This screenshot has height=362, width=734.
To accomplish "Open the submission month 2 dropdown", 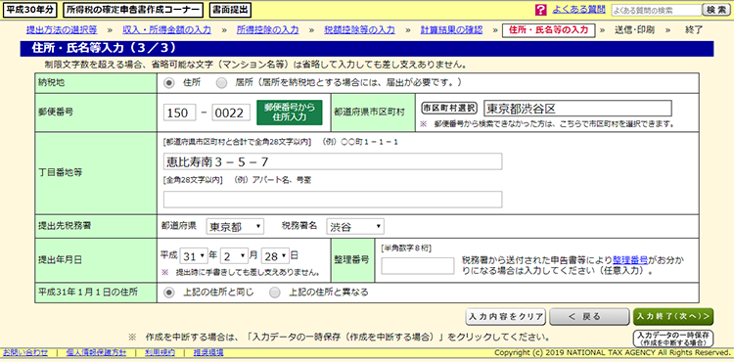I will click(234, 255).
